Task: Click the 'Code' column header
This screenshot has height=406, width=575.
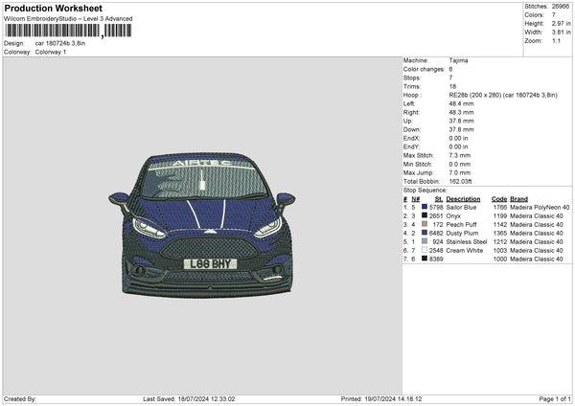Action: pyautogui.click(x=499, y=199)
